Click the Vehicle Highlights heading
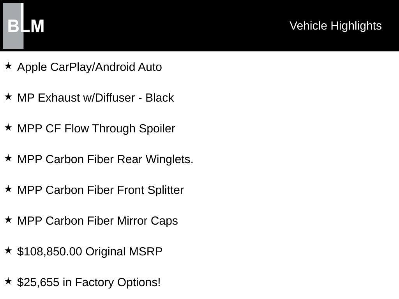Viewport: 399px width, 299px height. coord(335,26)
